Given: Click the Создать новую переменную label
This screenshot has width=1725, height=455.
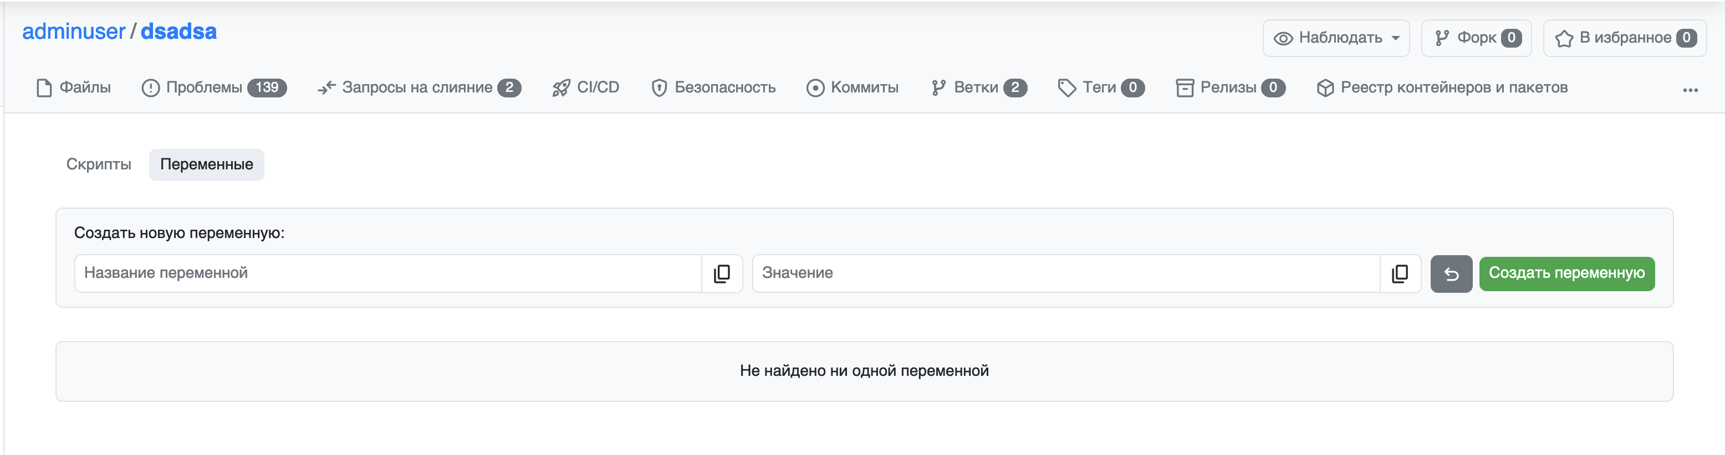Looking at the screenshot, I should coord(180,233).
